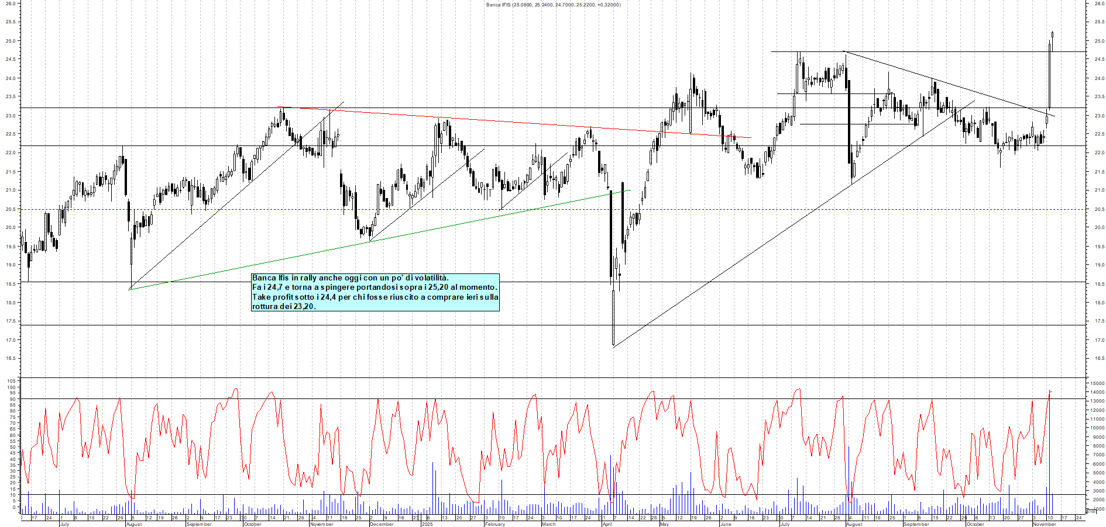Select the blue dashed line at 20.5
Viewport: 1106px width, 527px height.
point(410,209)
